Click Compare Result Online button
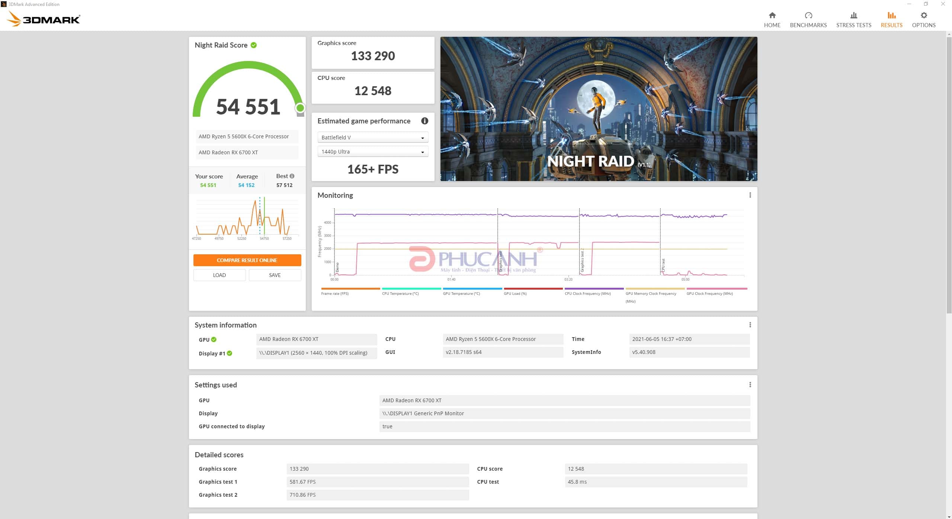This screenshot has height=519, width=952. 247,260
